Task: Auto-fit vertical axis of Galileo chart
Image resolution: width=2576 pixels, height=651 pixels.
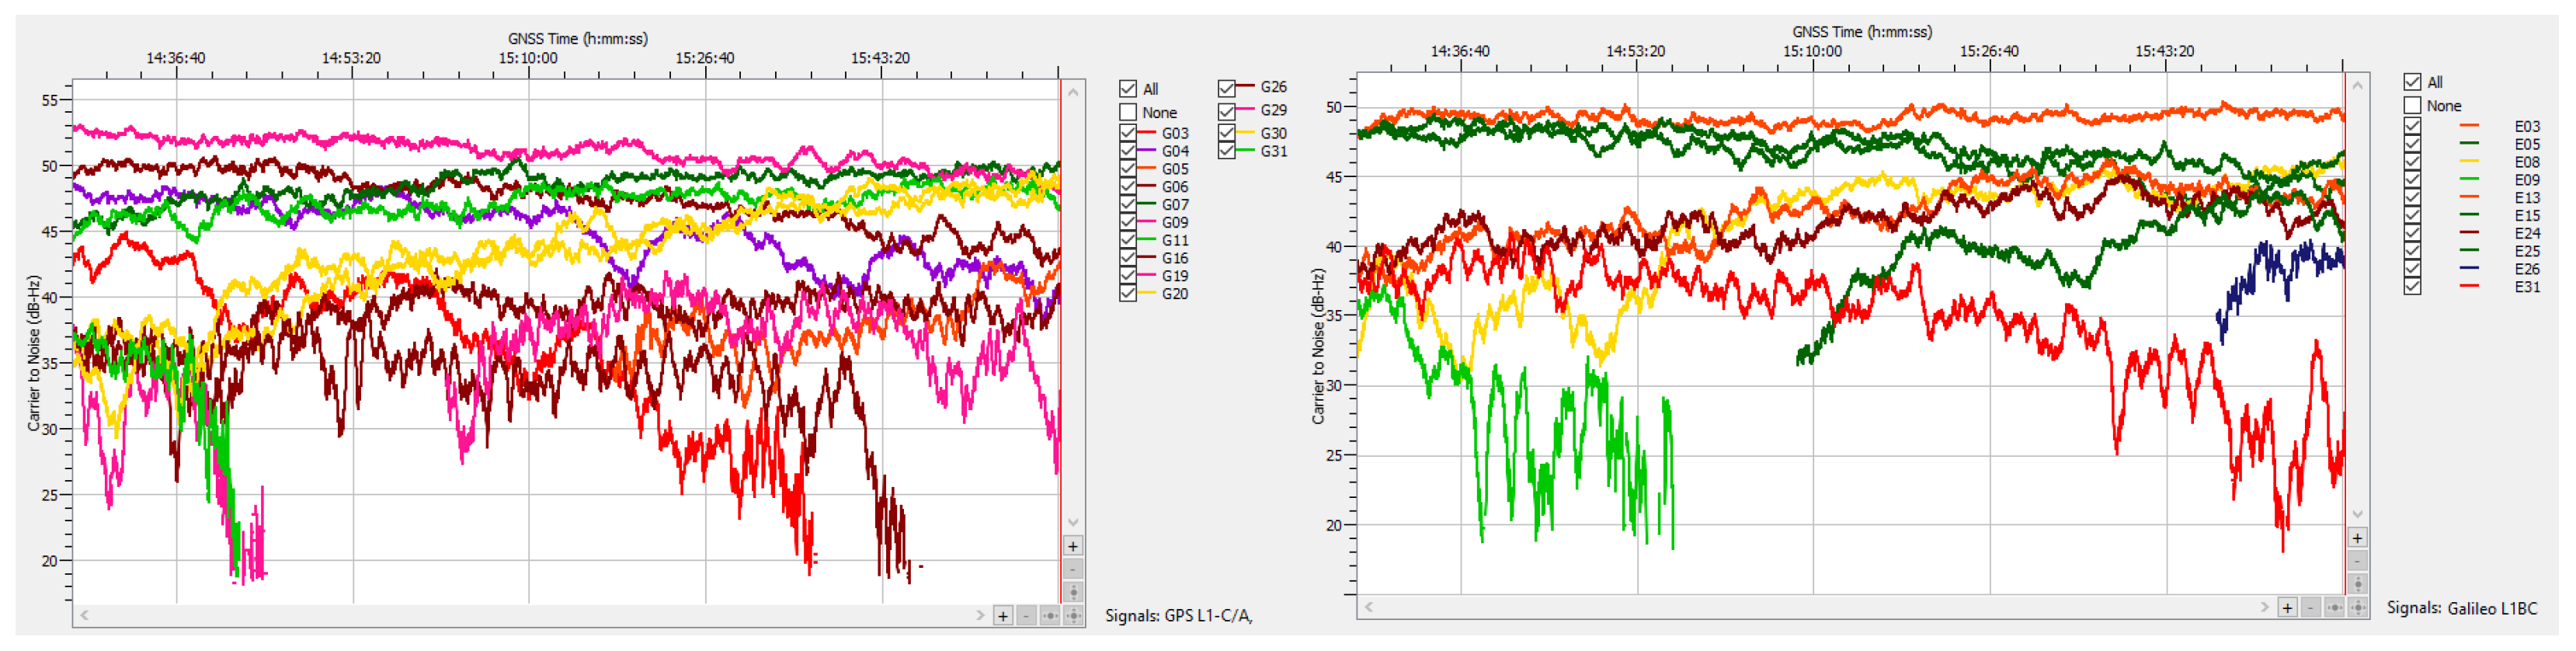Action: tap(2357, 584)
